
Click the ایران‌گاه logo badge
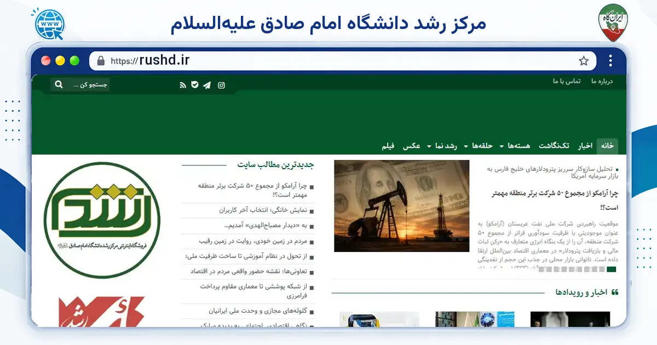(x=613, y=23)
